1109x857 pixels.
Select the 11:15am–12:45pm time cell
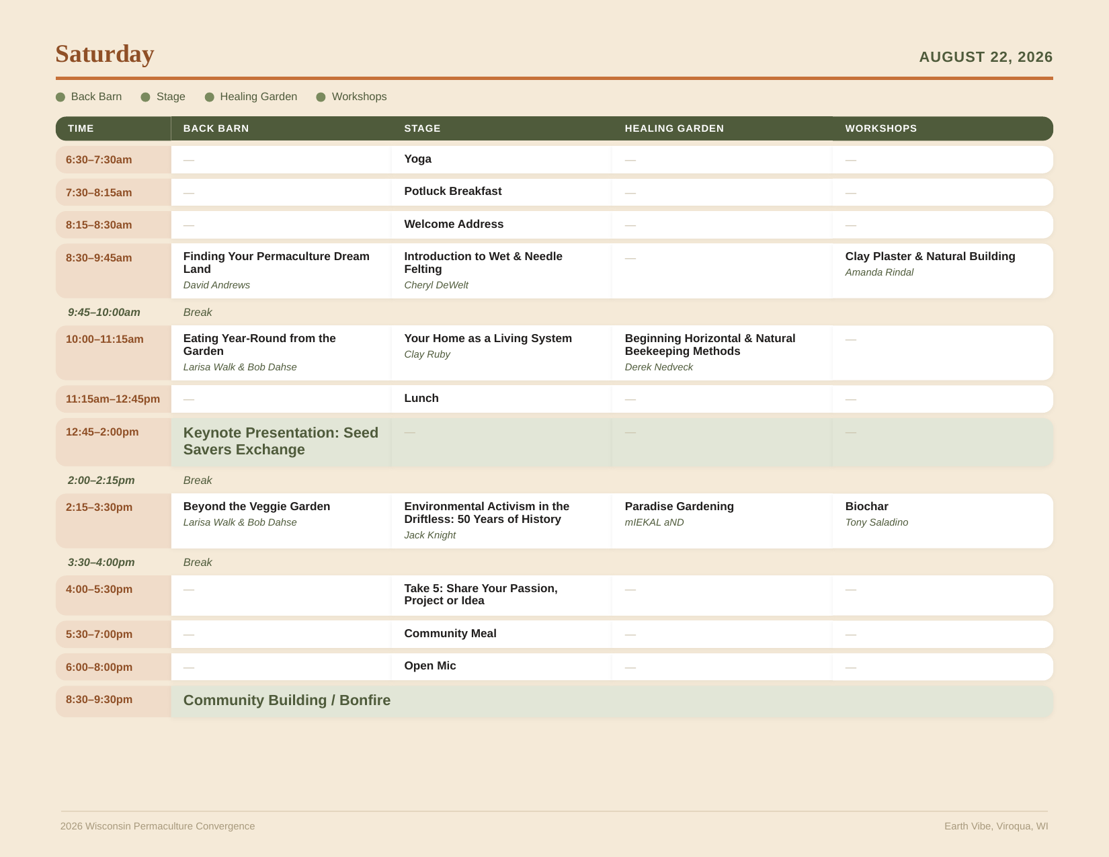[113, 399]
